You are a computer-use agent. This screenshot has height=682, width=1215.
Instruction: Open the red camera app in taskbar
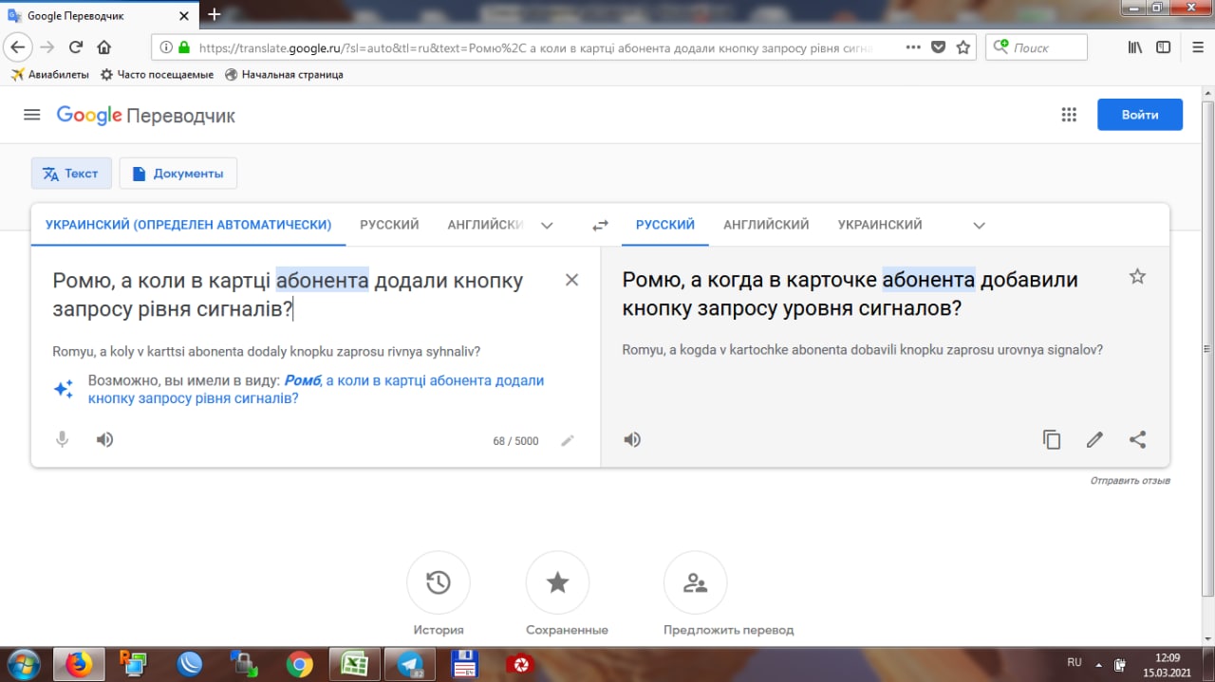520,664
